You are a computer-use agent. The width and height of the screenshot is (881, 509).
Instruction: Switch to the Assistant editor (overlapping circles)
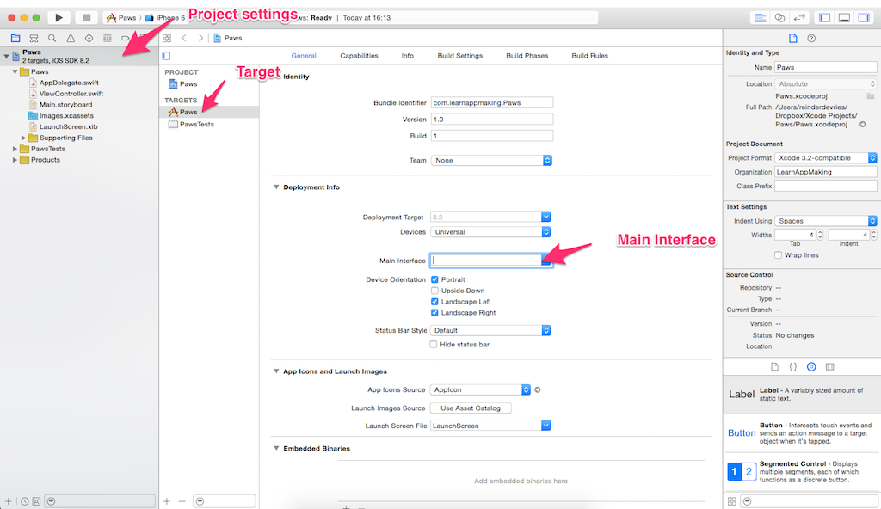pos(779,17)
